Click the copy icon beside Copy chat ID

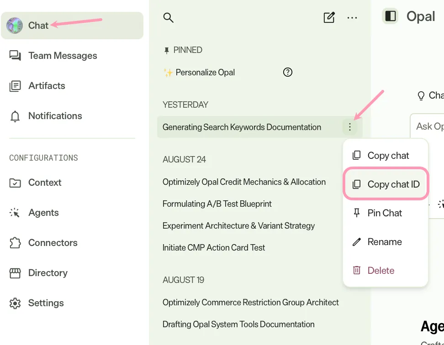tap(356, 184)
